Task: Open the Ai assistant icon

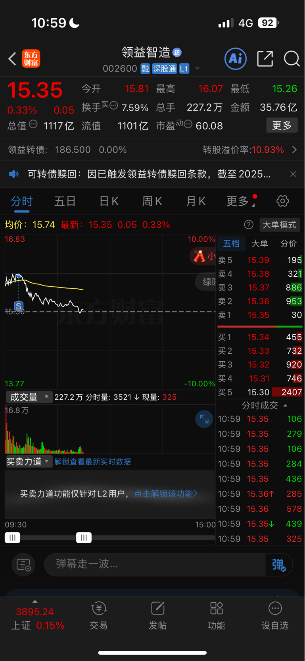Action: pos(236,59)
